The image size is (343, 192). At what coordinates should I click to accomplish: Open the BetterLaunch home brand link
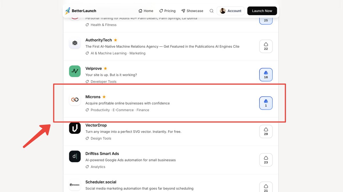tap(81, 11)
